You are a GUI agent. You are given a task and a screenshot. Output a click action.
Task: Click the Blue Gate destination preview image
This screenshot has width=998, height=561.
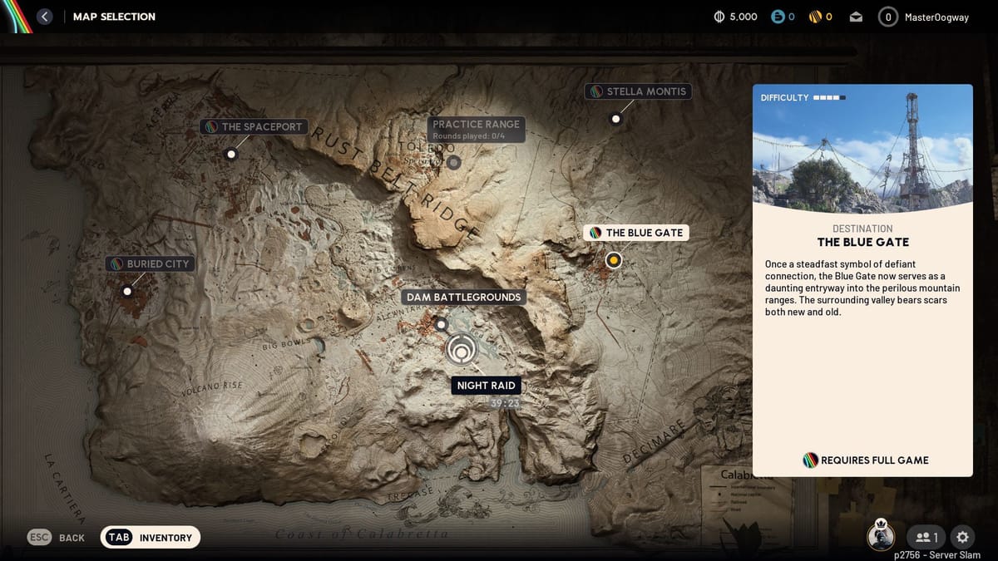[862, 148]
